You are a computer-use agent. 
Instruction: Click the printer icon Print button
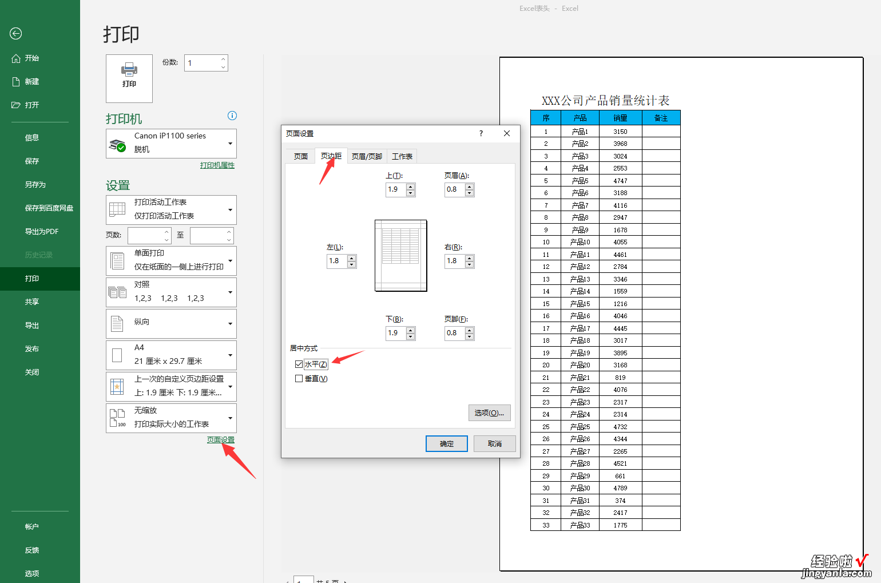[129, 78]
